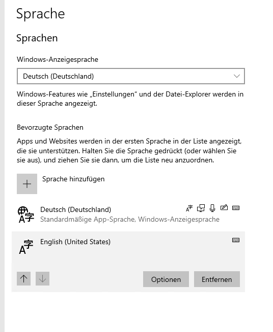Click the keyboard icon in English row
The width and height of the screenshot is (273, 332).
236,240
